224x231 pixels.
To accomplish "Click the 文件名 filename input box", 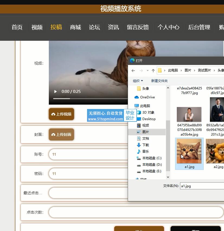I will click(x=202, y=186).
